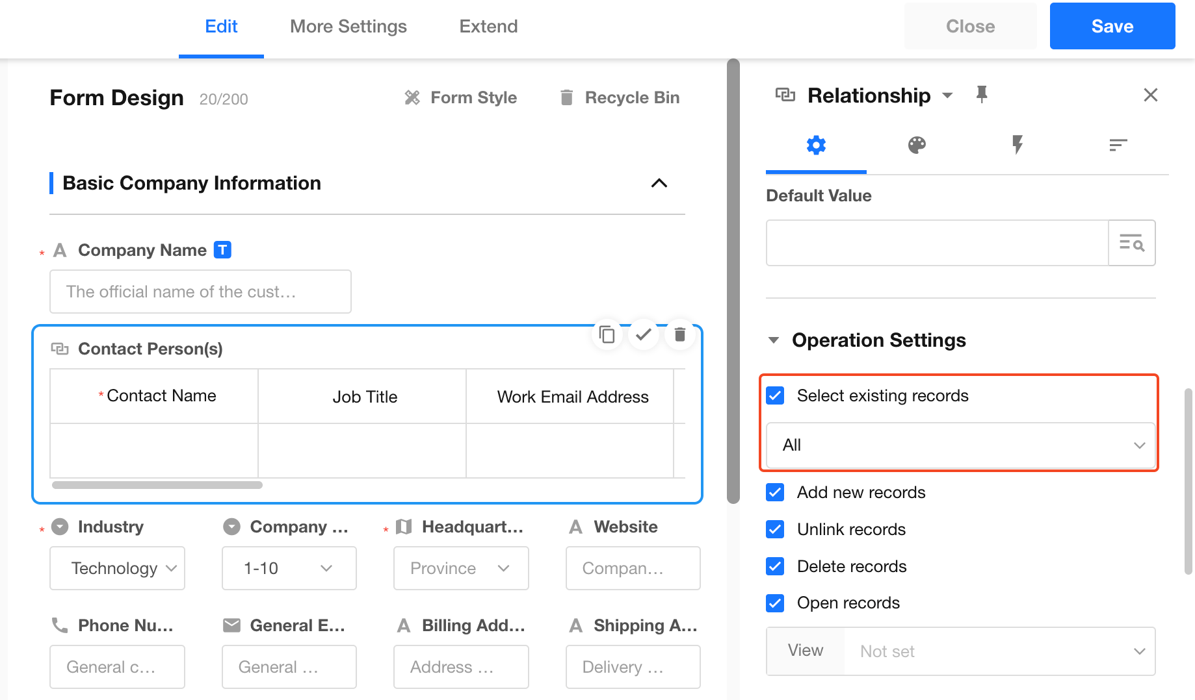
Task: Disable Add new records checkbox
Action: (775, 492)
